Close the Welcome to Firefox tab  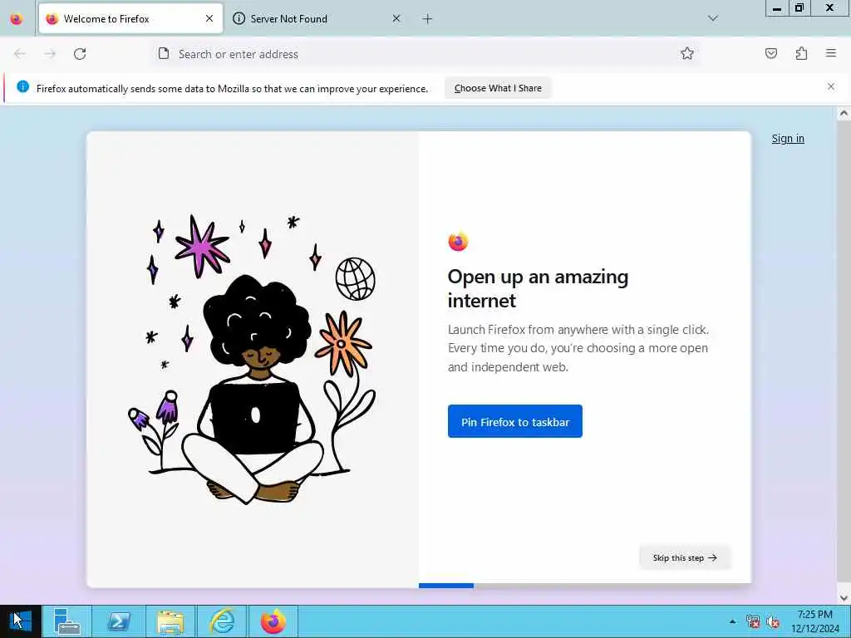pyautogui.click(x=209, y=19)
